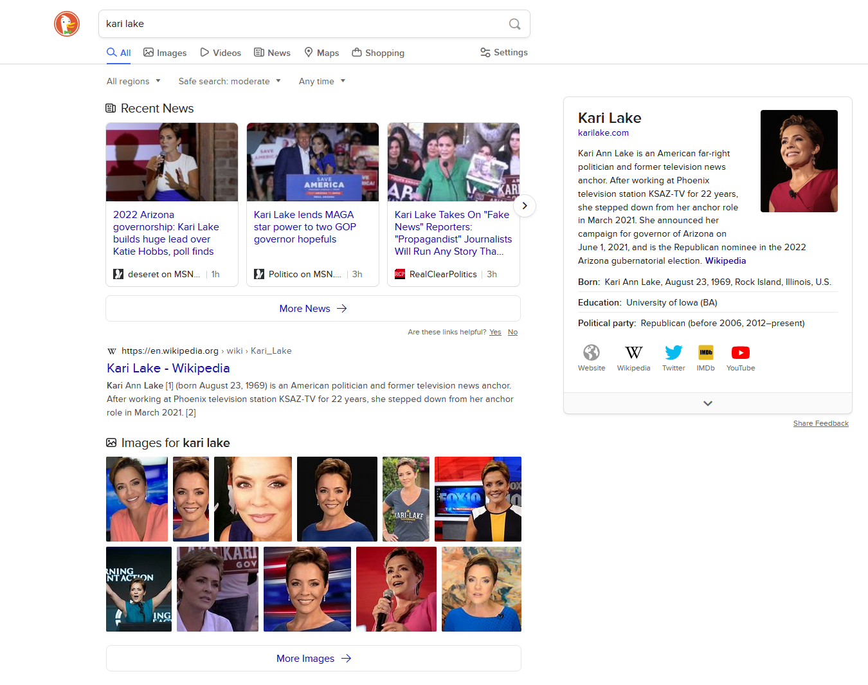Expand the Kari Lake info panel chevron

click(x=707, y=403)
